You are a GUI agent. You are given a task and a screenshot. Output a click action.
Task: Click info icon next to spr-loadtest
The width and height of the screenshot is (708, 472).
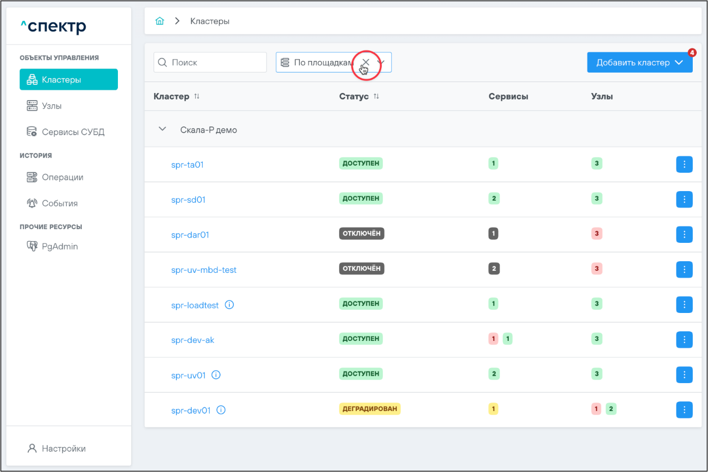229,305
